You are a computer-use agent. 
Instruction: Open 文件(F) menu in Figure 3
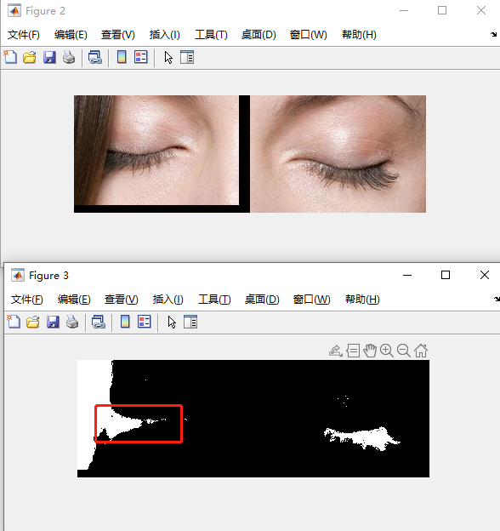27,300
